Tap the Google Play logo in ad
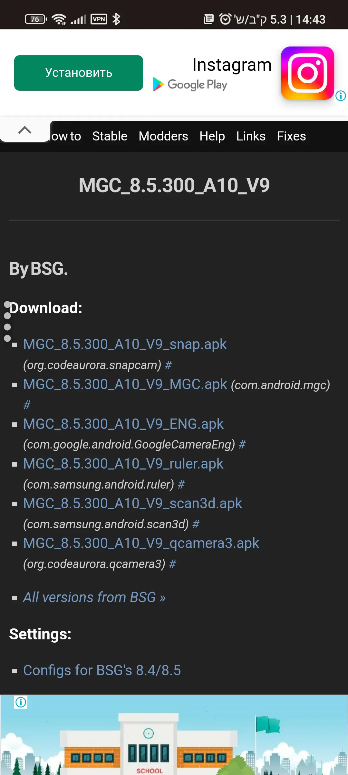The height and width of the screenshot is (775, 348). coord(190,85)
